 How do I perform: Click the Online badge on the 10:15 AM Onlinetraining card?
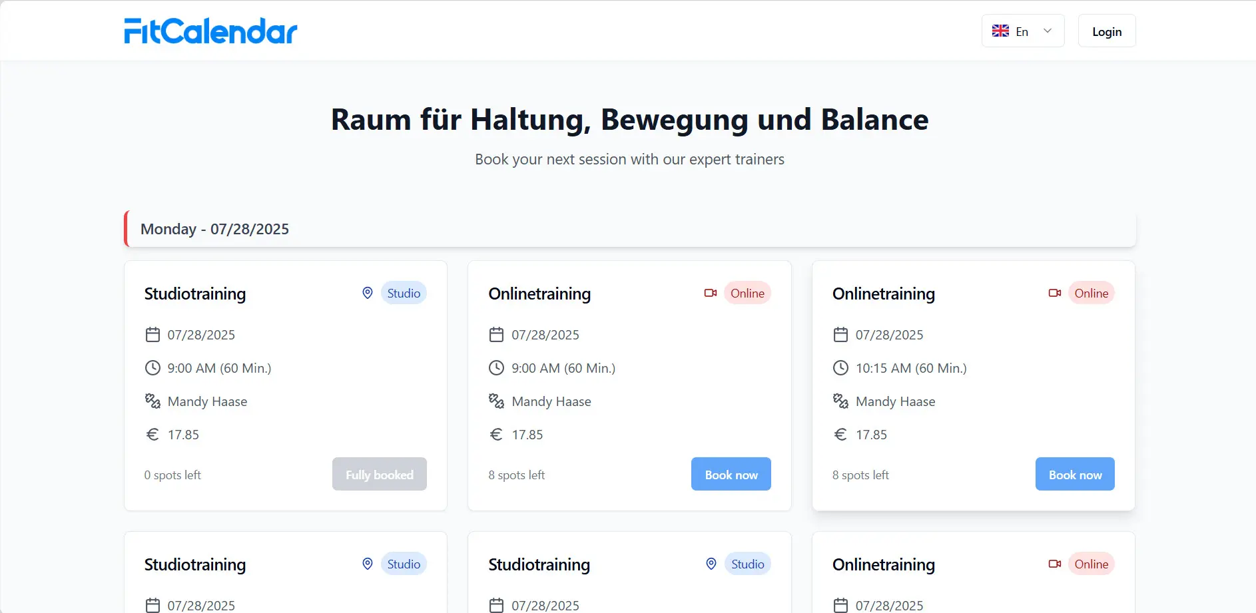click(1092, 293)
